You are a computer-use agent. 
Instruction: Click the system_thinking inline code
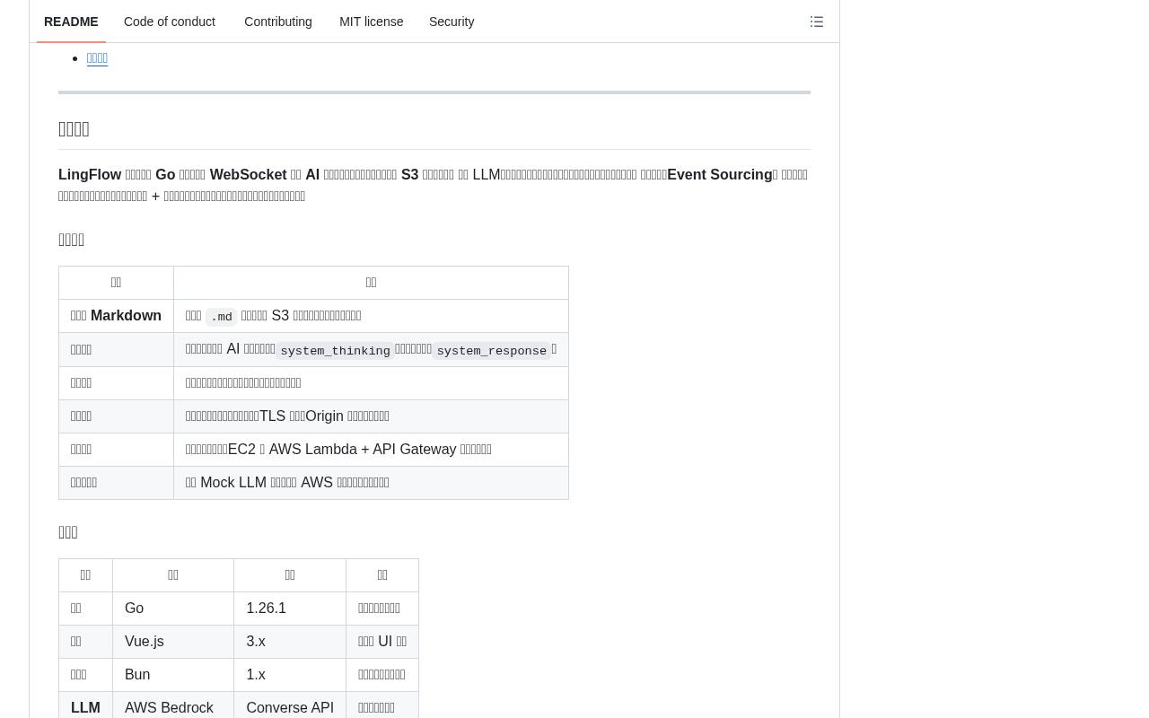[x=335, y=351]
